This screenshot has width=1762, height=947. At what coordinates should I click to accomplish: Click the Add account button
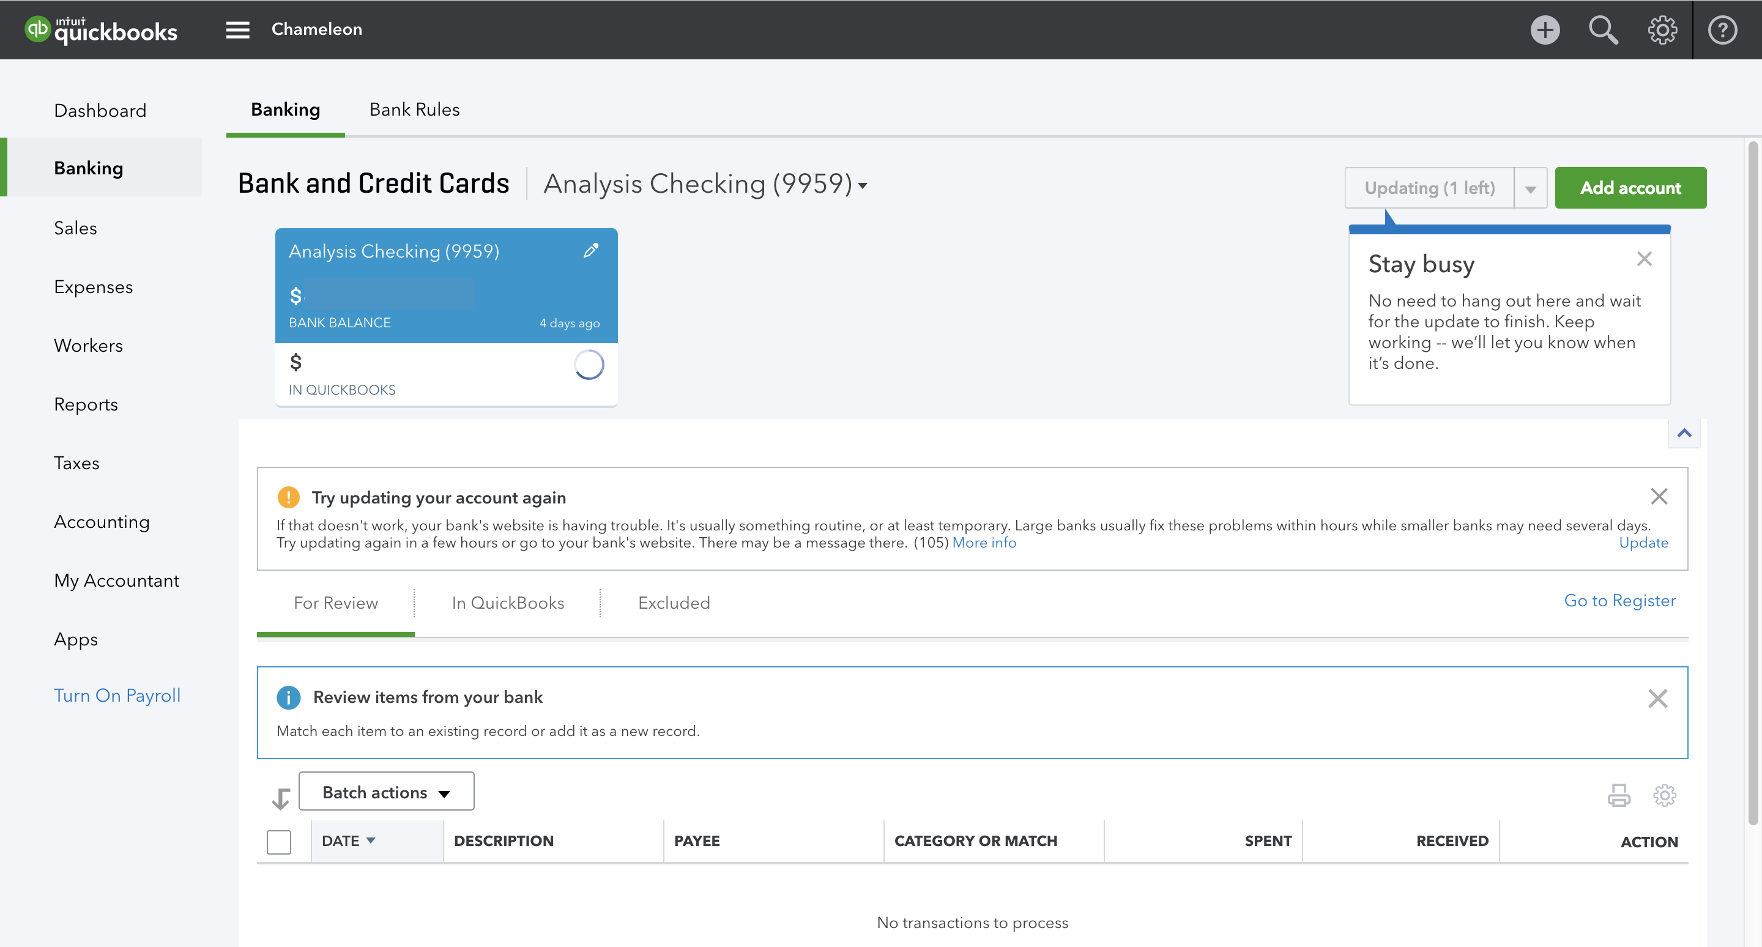point(1630,188)
